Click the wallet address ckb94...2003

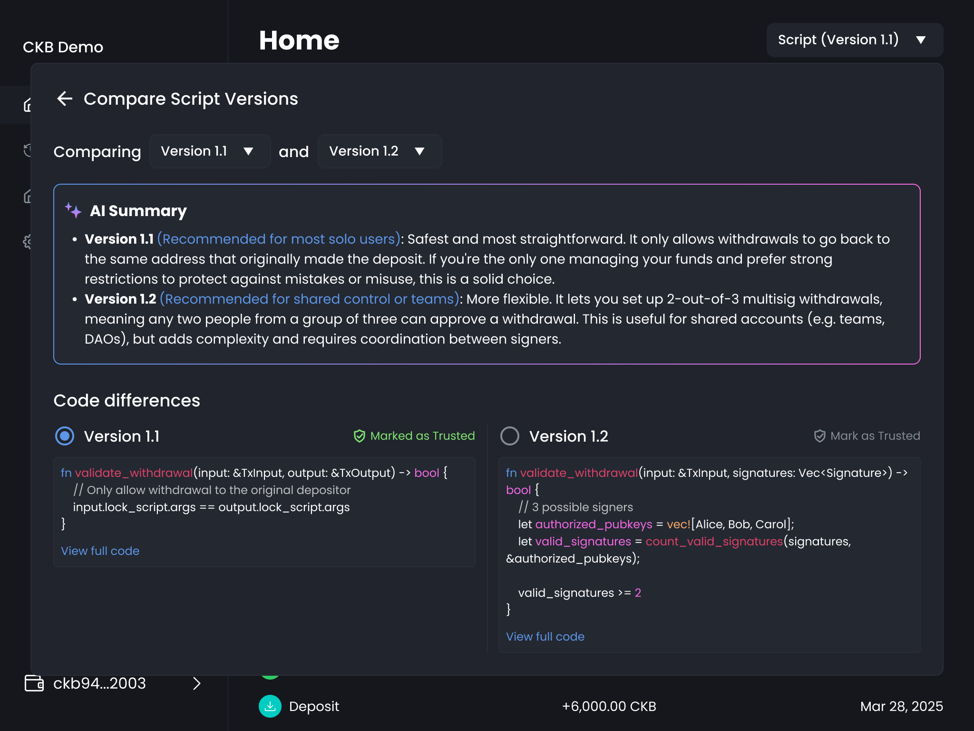pyautogui.click(x=99, y=683)
